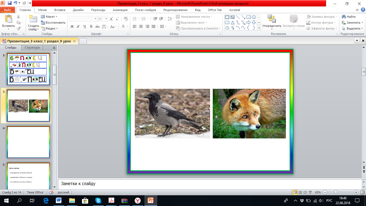The image size is (366, 206).
Task: Start slideshow from the status bar icon
Action: click(311, 192)
